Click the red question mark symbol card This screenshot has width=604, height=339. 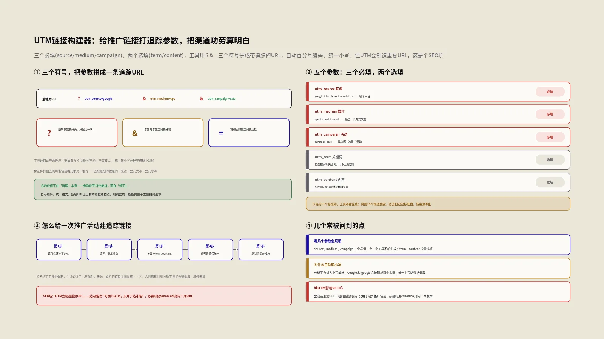[x=77, y=133]
